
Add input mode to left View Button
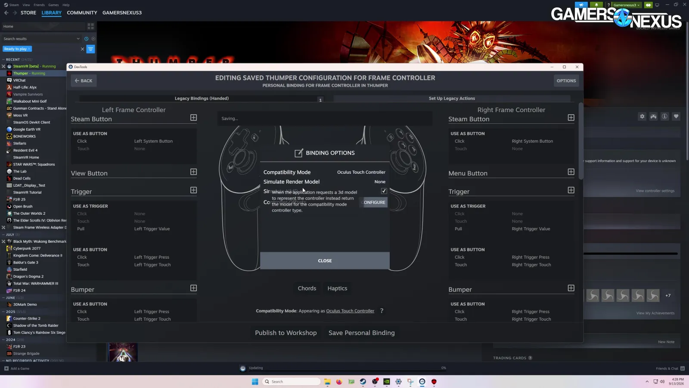point(193,172)
